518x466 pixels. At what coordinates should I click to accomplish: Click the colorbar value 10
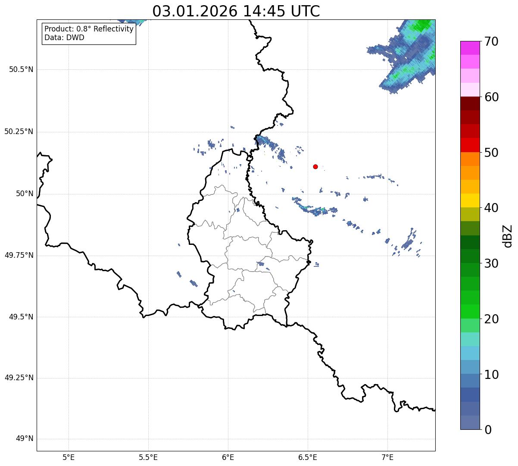coord(491,374)
